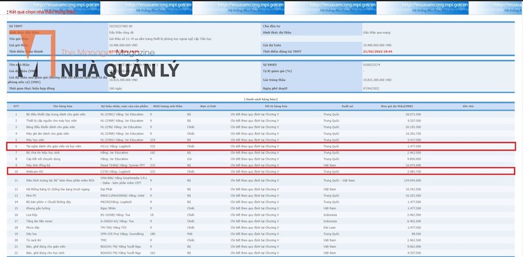Image resolution: width=523 pixels, height=257 pixels.
Task: Click the 'Mini PC' item name
Action: (x=31, y=196)
